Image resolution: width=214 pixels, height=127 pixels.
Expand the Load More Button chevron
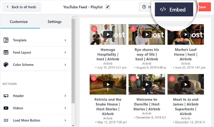click(x=65, y=120)
